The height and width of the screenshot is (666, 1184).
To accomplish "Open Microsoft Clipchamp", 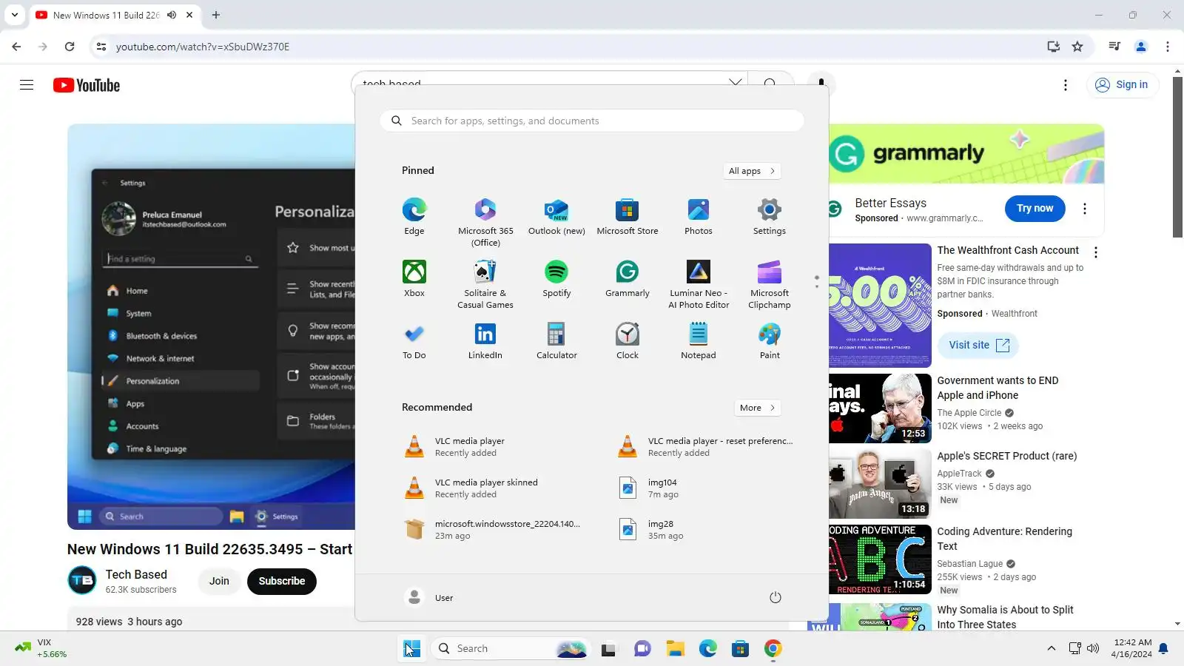I will click(x=770, y=284).
